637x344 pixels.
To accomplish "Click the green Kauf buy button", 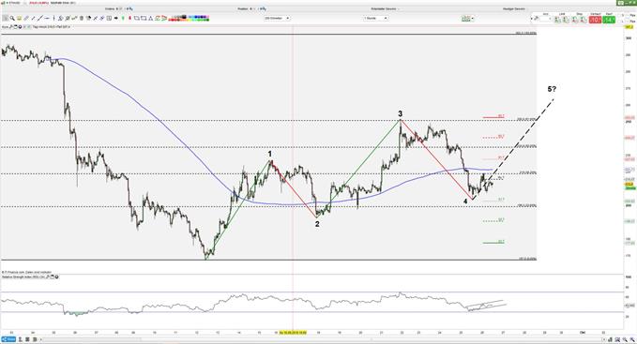I will [x=609, y=19].
